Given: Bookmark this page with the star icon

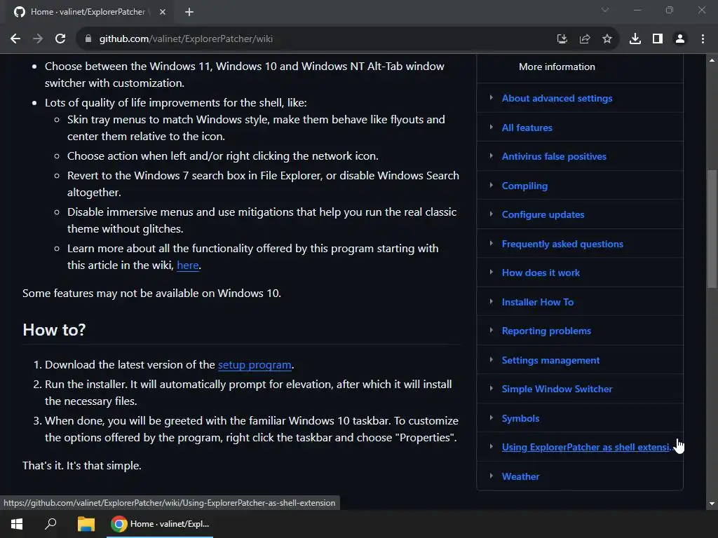Looking at the screenshot, I should (607, 39).
